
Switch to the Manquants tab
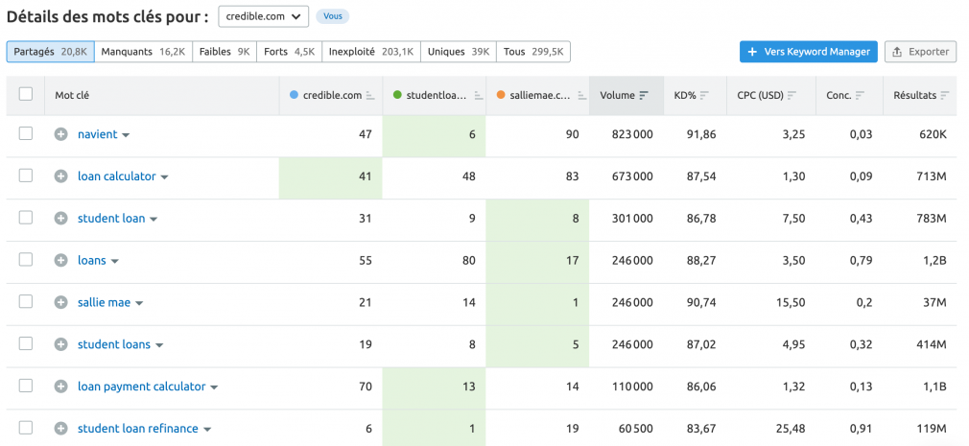pos(143,52)
